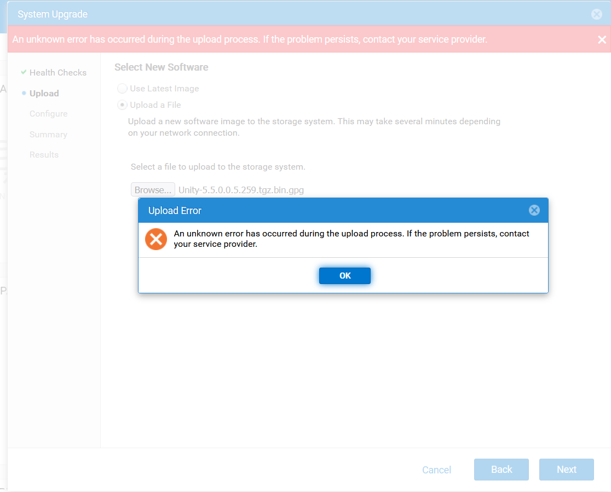The width and height of the screenshot is (611, 492).
Task: Dismiss the pink error banner with its X
Action: 602,39
